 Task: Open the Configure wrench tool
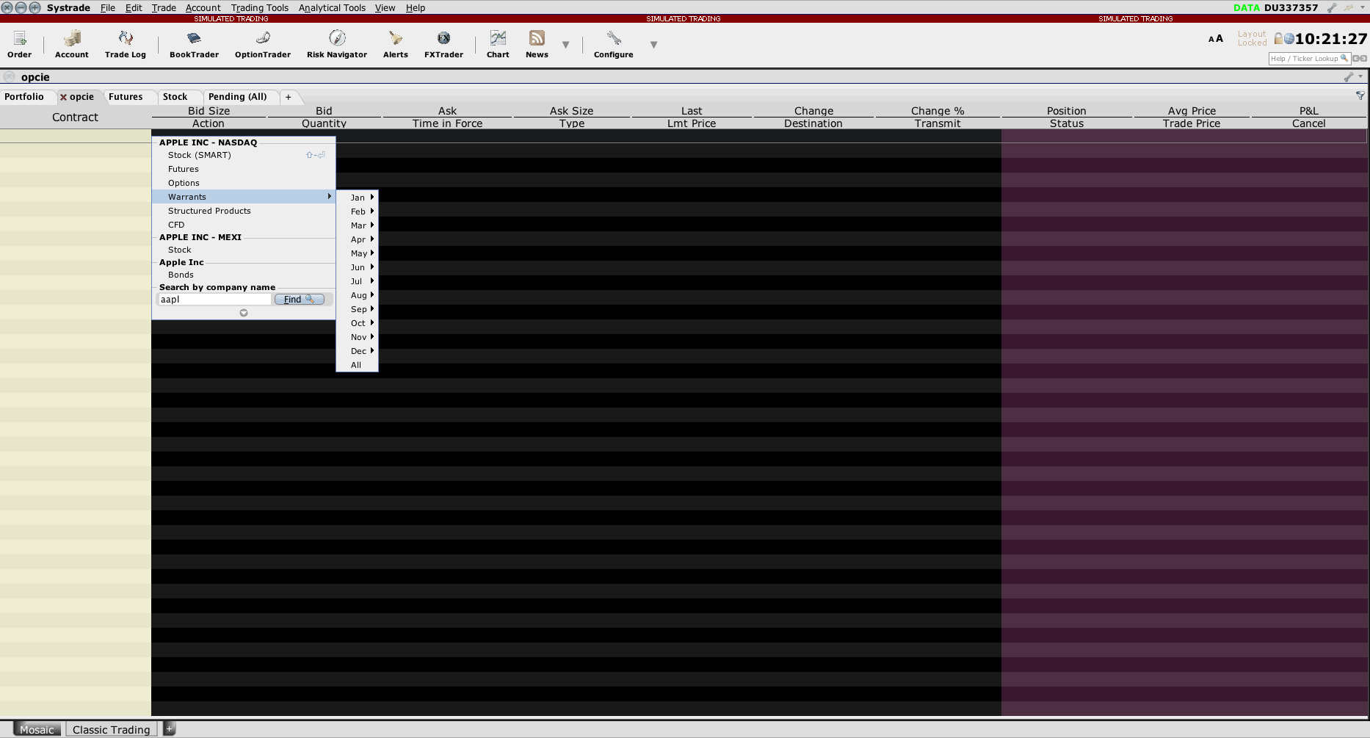[614, 44]
